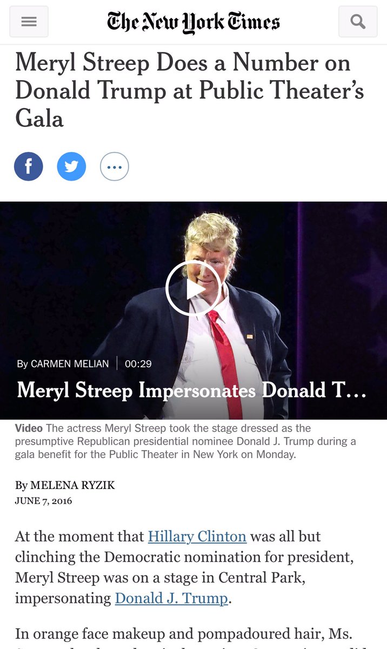Open the Donald J. Trump link
This screenshot has height=649, width=387.
[x=171, y=599]
